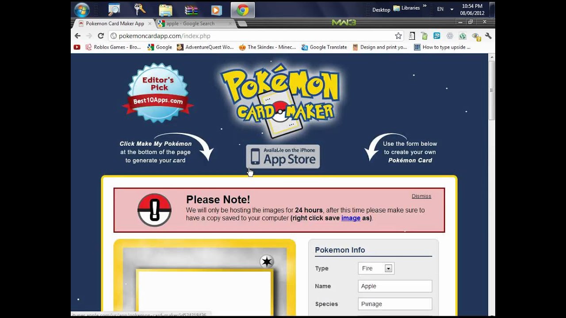Click the Pokeball exclamation warning icon
Screen dimensions: 566x318
(x=154, y=210)
